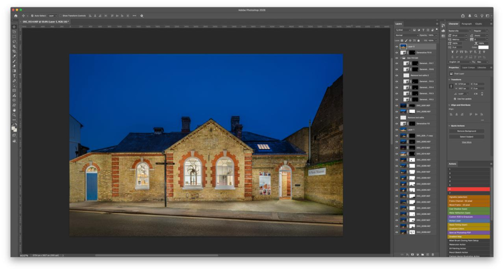Select the Hand tool
This screenshot has height=271, width=504.
(x=14, y=110)
